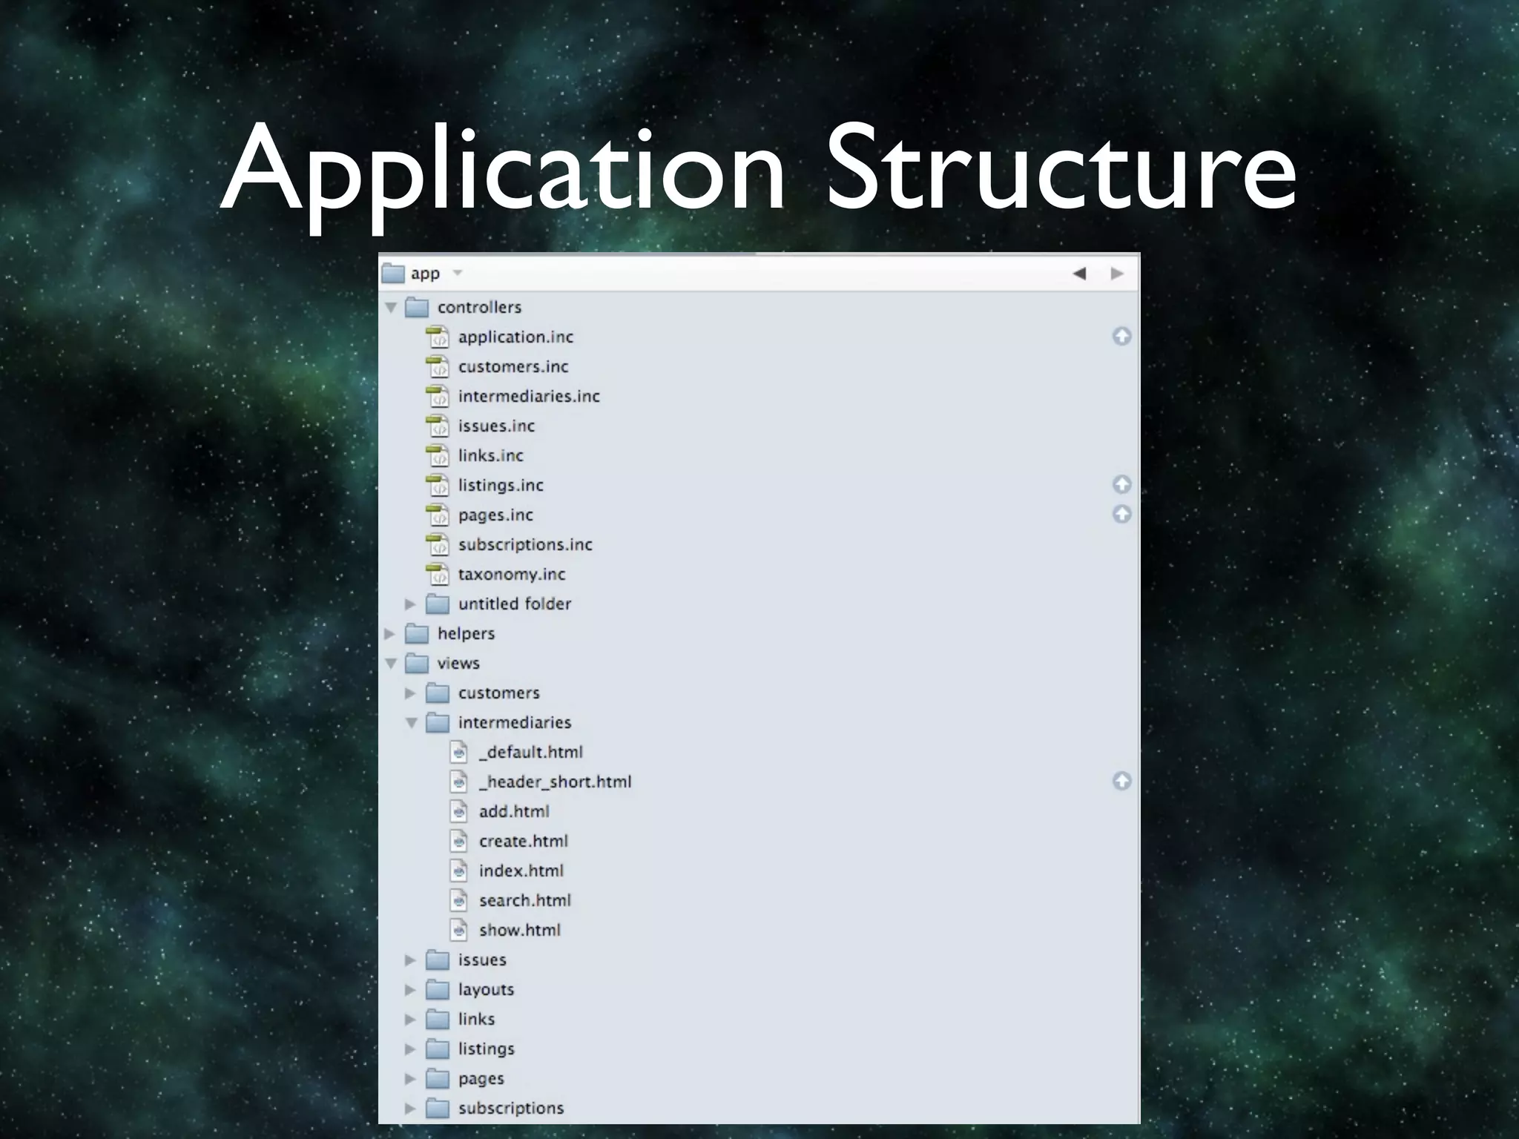
Task: Click the upload arrow for pages.inc
Action: pyautogui.click(x=1121, y=514)
